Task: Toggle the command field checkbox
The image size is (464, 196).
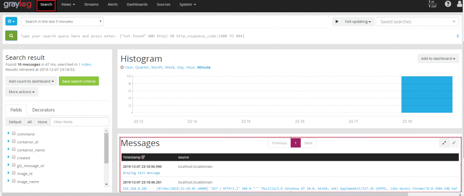Action: pos(14,134)
